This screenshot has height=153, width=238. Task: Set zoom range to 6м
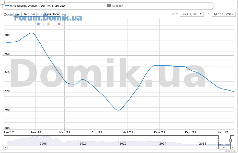tap(33, 14)
